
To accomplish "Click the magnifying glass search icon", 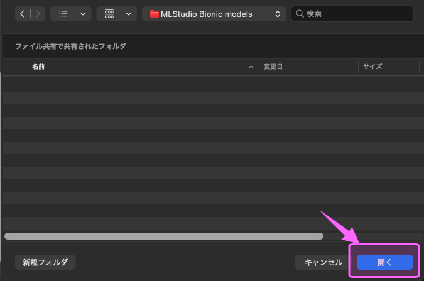I will coord(300,14).
